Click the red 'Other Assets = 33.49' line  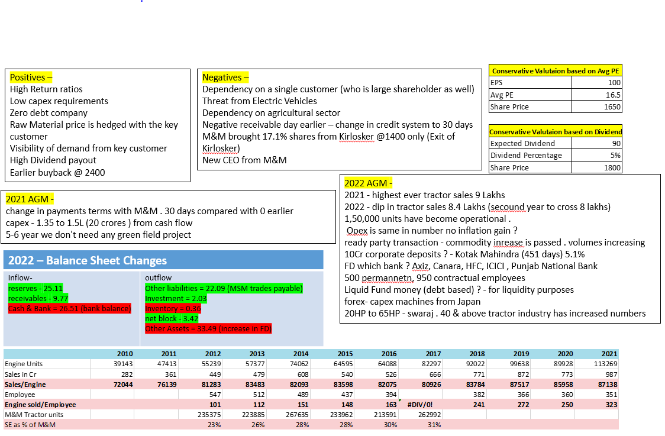(x=208, y=329)
